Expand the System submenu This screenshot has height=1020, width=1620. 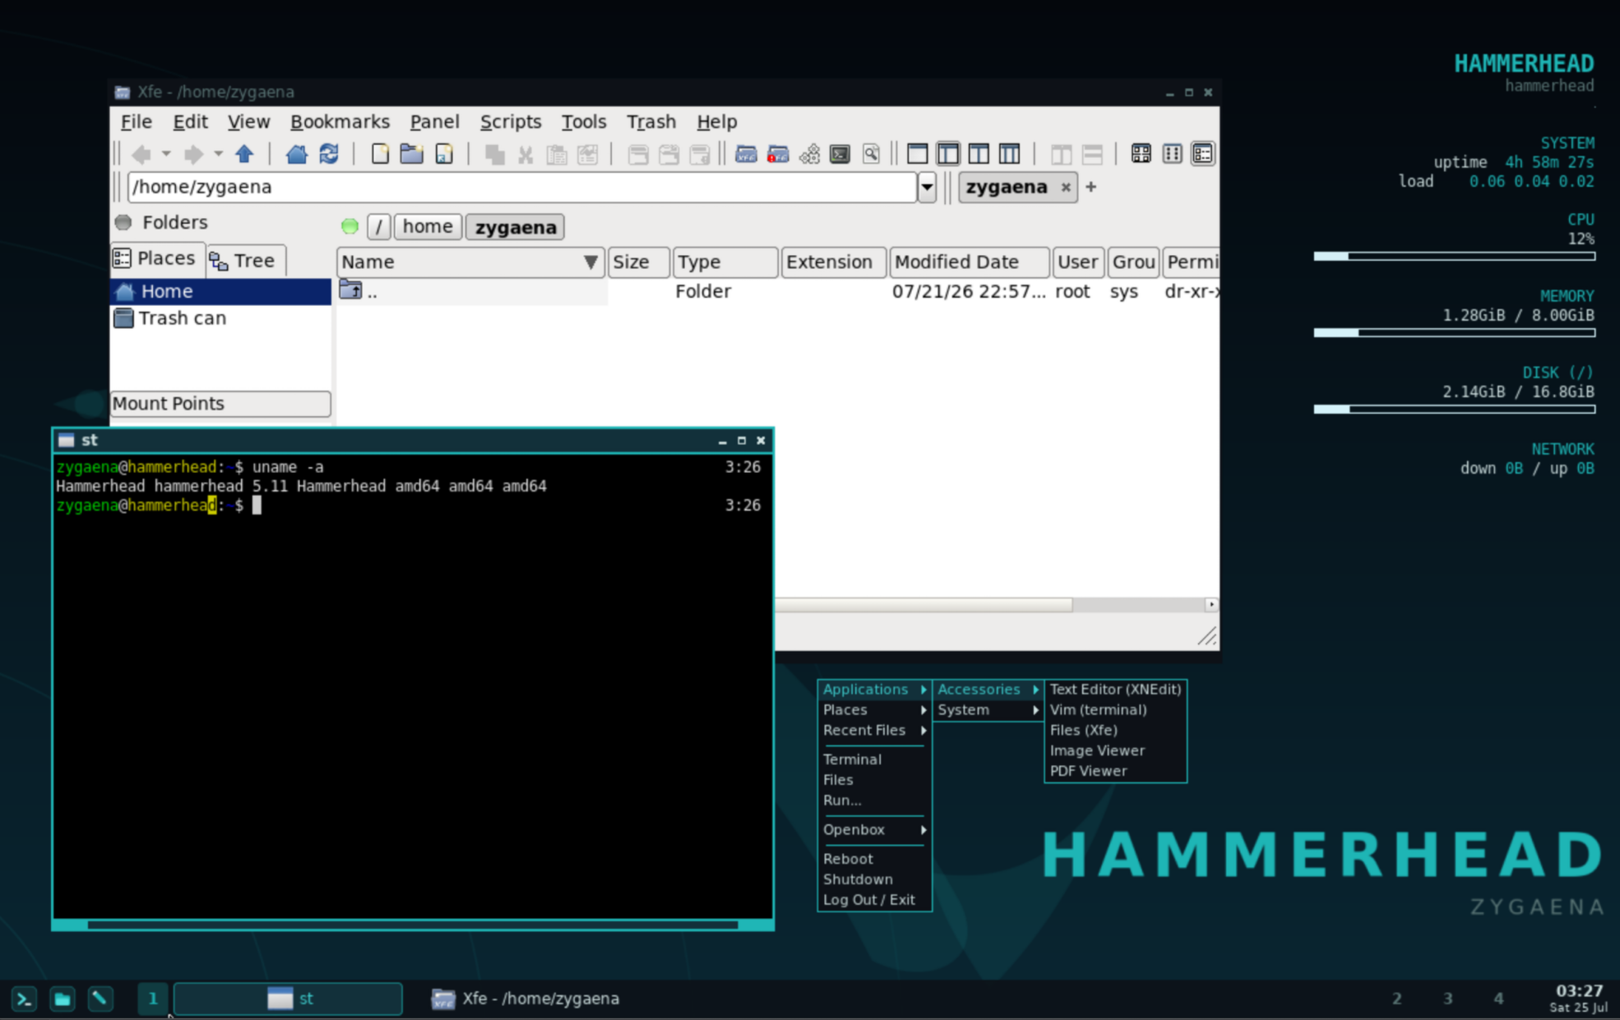(988, 710)
